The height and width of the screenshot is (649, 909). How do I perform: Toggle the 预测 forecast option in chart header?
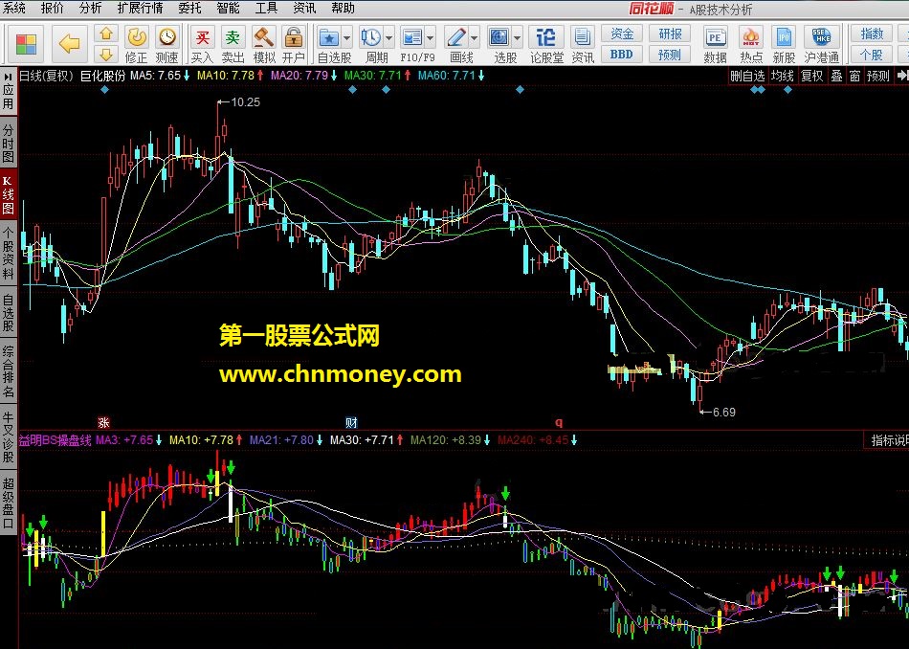[x=877, y=76]
